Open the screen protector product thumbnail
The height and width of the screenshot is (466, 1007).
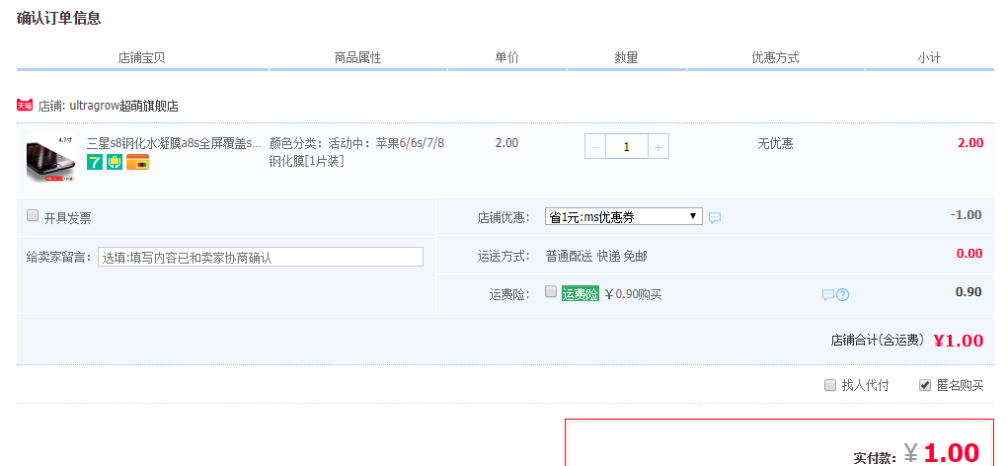(x=50, y=159)
